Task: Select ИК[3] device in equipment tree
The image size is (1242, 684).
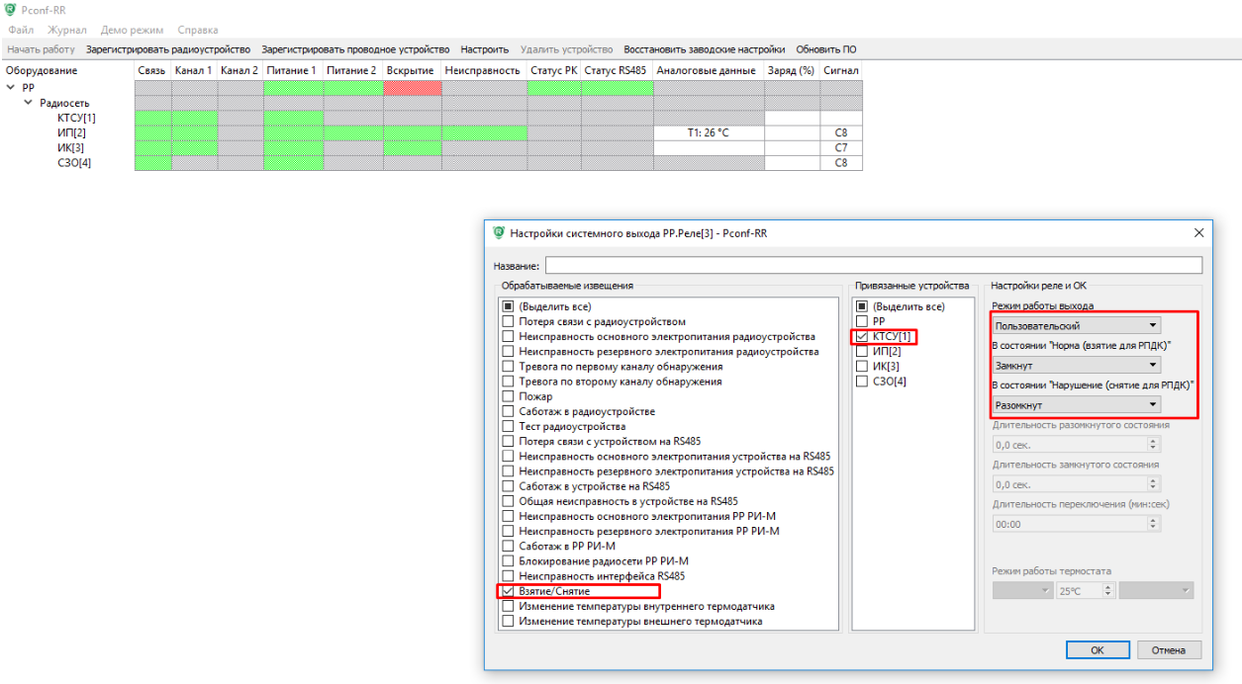Action: click(70, 147)
